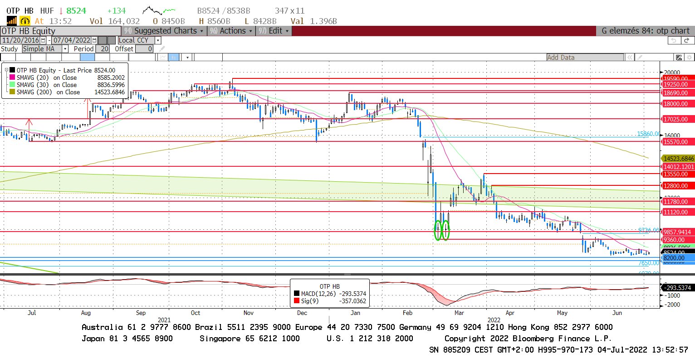Click the 18000.00 price level label
The height and width of the screenshot is (363, 695).
678,104
